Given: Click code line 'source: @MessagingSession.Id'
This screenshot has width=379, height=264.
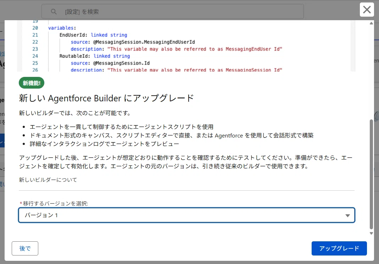Looking at the screenshot, I should point(110,63).
